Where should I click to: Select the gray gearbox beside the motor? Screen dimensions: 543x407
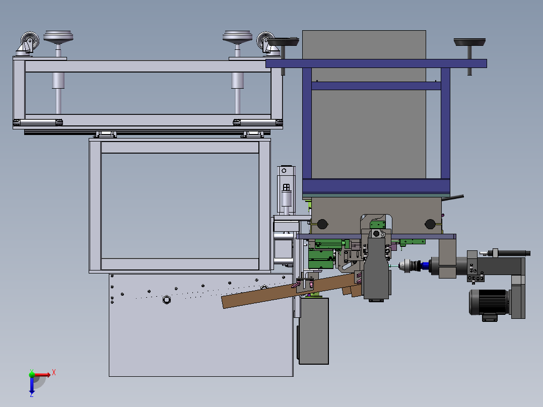(x=518, y=297)
